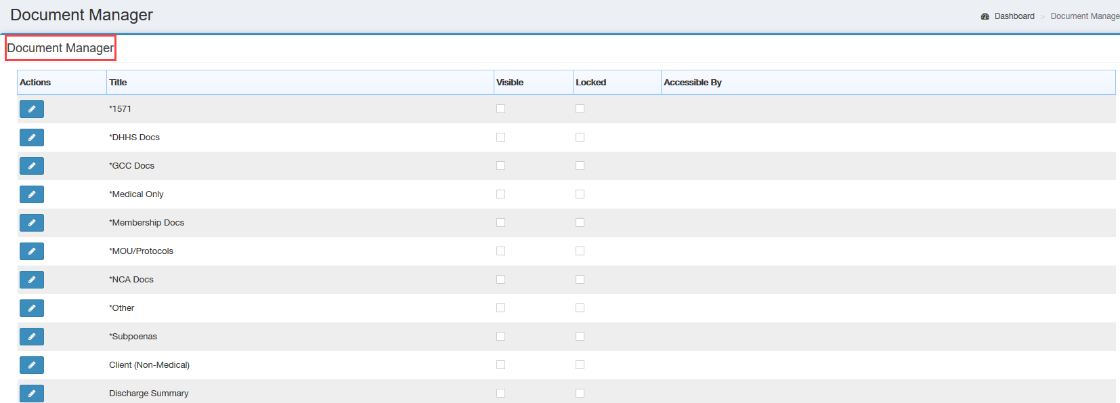The image size is (1120, 403).
Task: Edit the *Medical Only row
Action: 32,194
